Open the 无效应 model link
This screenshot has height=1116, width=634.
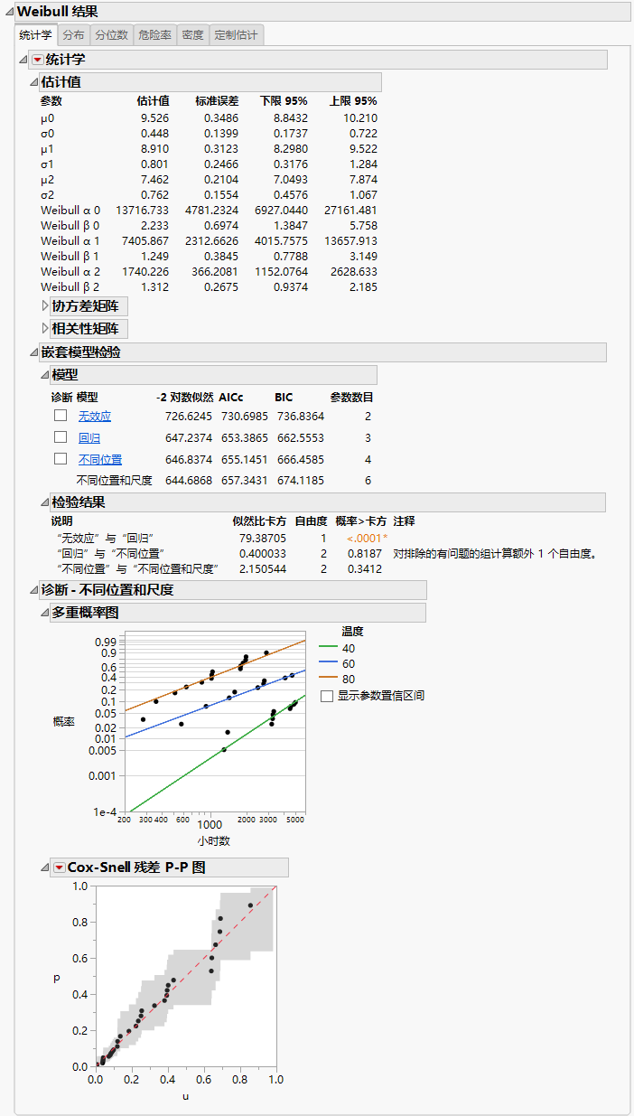tap(95, 417)
